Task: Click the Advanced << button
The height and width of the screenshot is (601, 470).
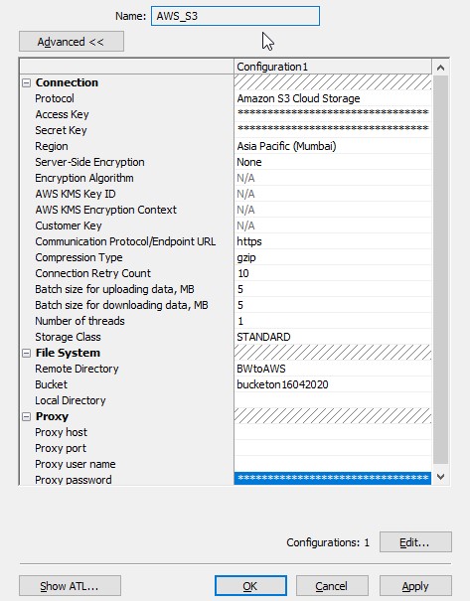Action: tap(72, 42)
